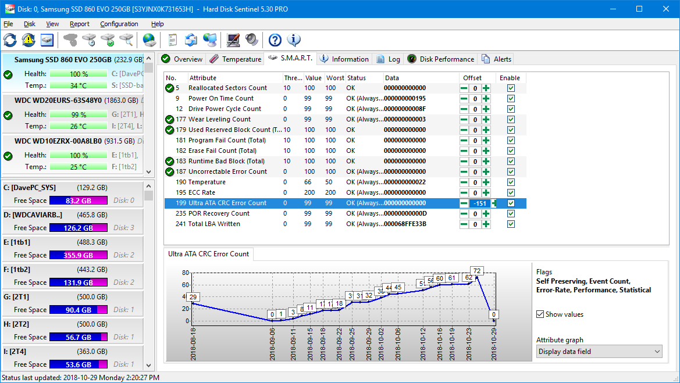Screen dimensions: 680x383
Task: Click the disk with clock test icon
Action: pos(89,40)
